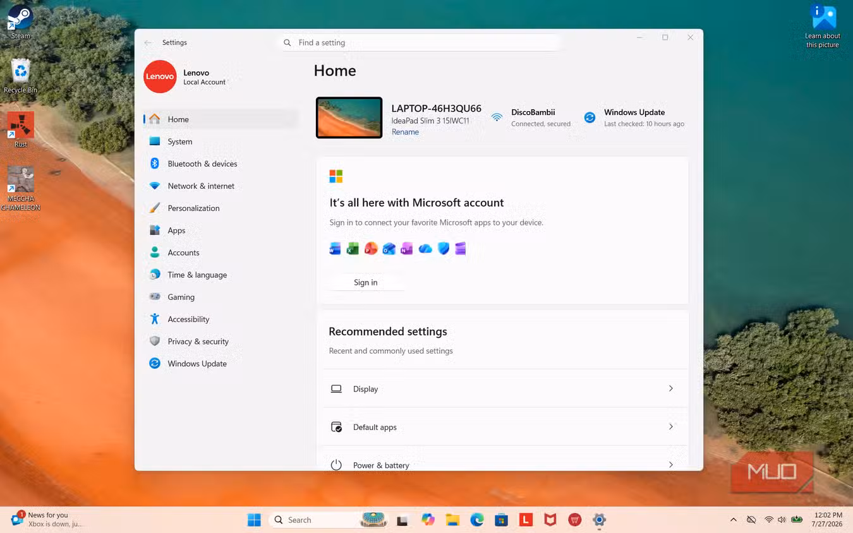
Task: Open Bluetooth & devices settings
Action: tap(202, 164)
